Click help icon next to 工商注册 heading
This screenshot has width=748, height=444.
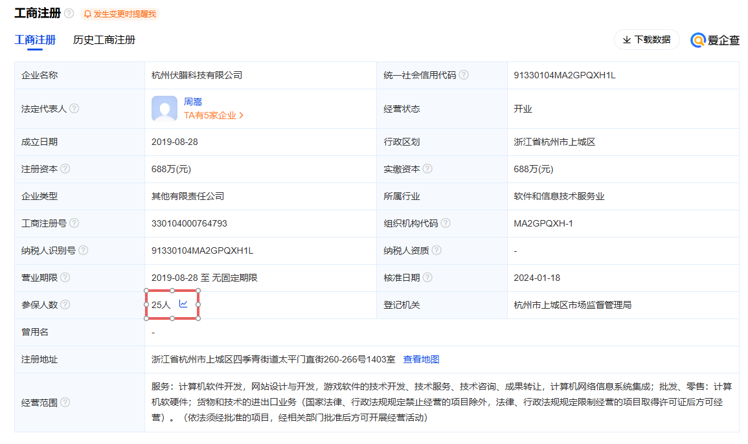tap(69, 14)
